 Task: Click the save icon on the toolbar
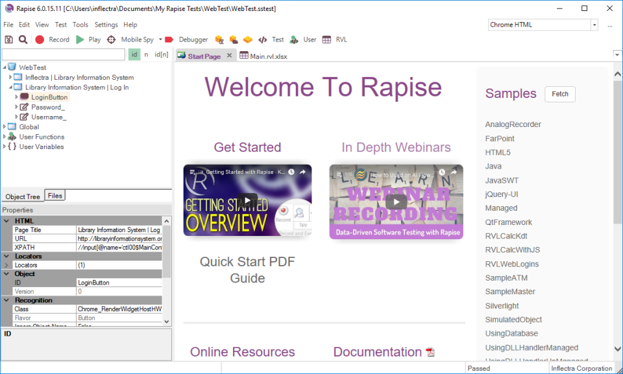tap(8, 39)
